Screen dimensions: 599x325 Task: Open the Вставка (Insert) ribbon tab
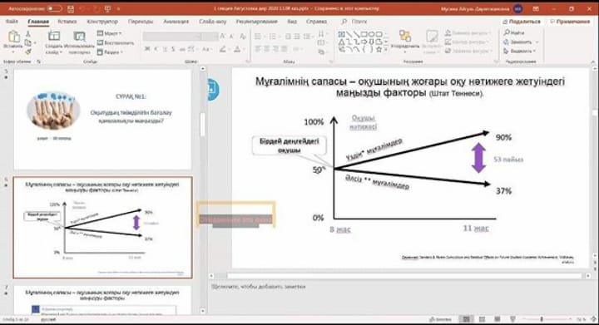pyautogui.click(x=67, y=22)
